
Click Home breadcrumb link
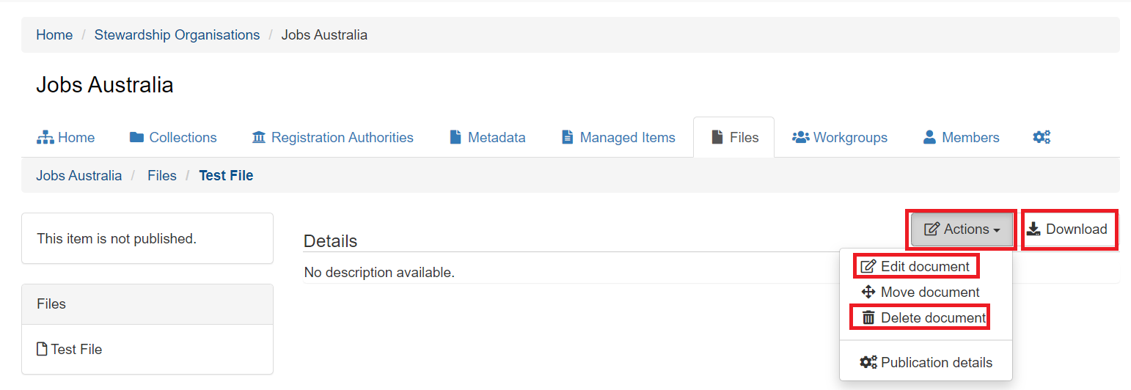point(54,35)
